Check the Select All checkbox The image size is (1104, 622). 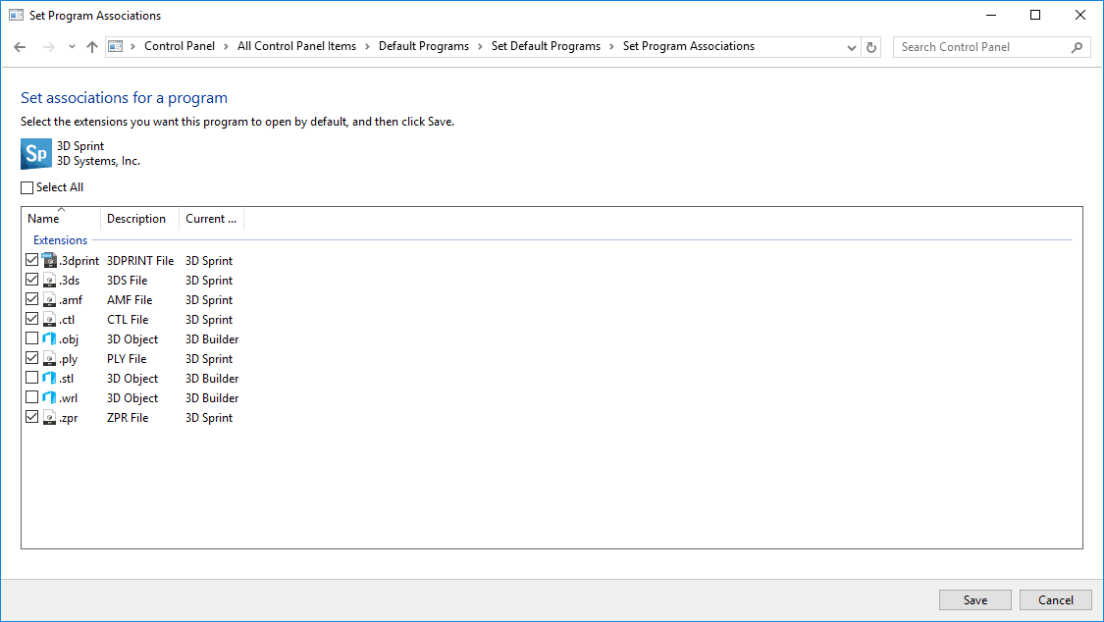coord(25,186)
